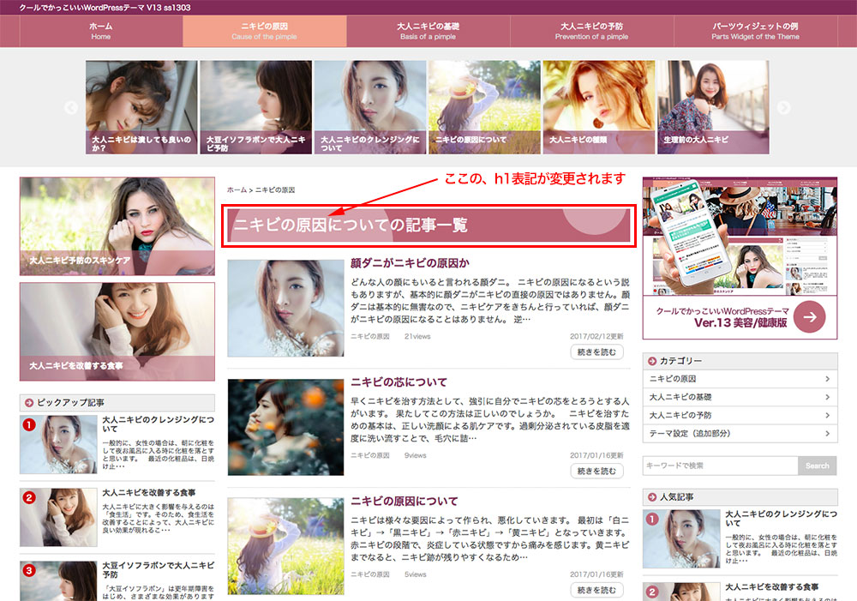Click the carousel next arrow

[x=784, y=108]
